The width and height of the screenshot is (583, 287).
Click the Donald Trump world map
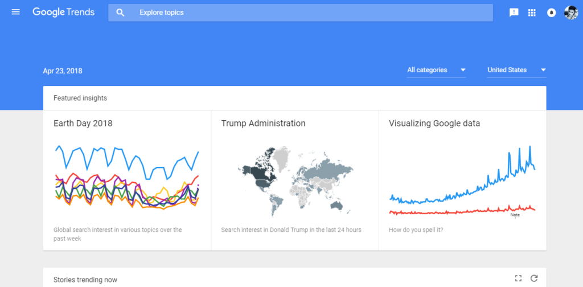[x=295, y=181]
